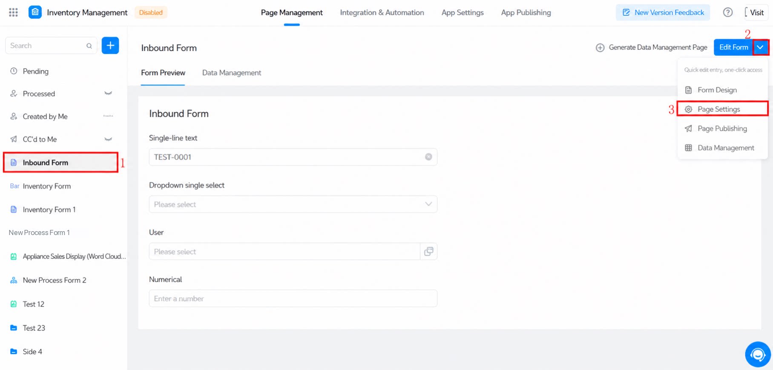Click Generate Data Management Page link
This screenshot has width=773, height=370.
(x=652, y=47)
